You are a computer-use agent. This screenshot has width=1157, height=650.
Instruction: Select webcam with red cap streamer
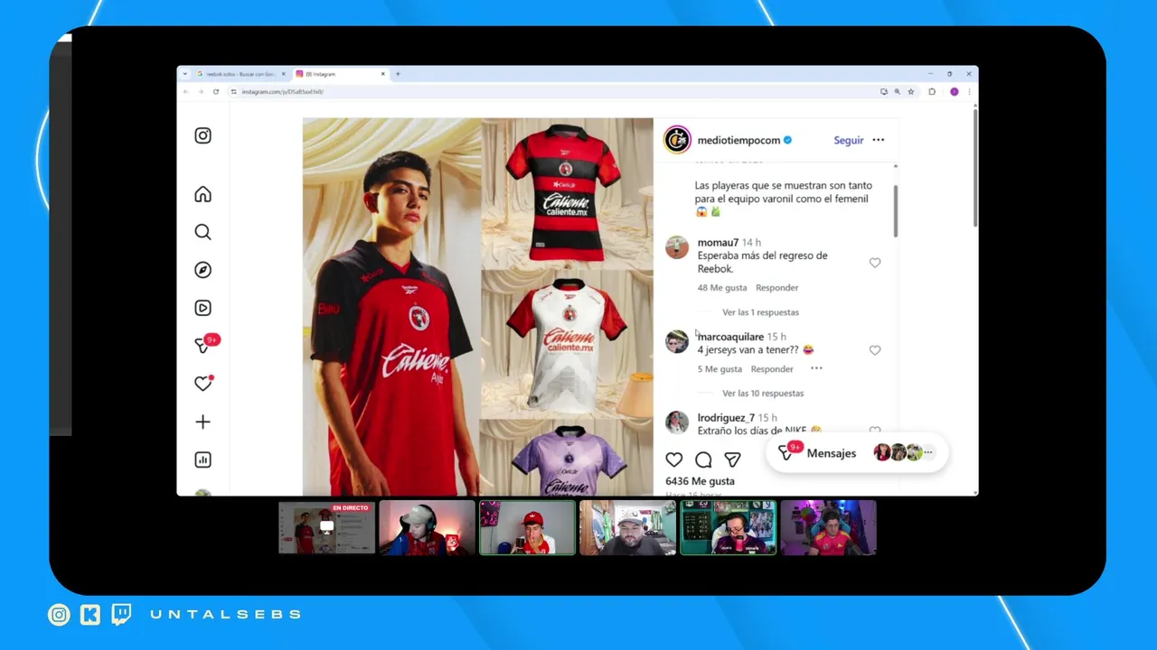[x=527, y=527]
